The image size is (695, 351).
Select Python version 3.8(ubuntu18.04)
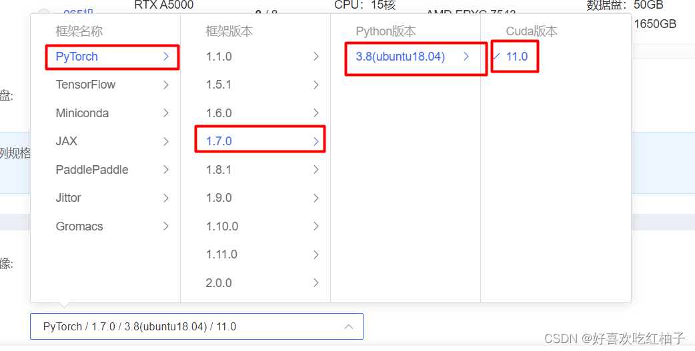(406, 57)
